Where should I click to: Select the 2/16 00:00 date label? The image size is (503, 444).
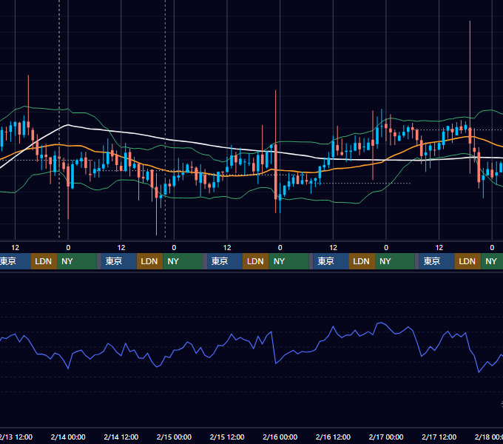click(280, 437)
